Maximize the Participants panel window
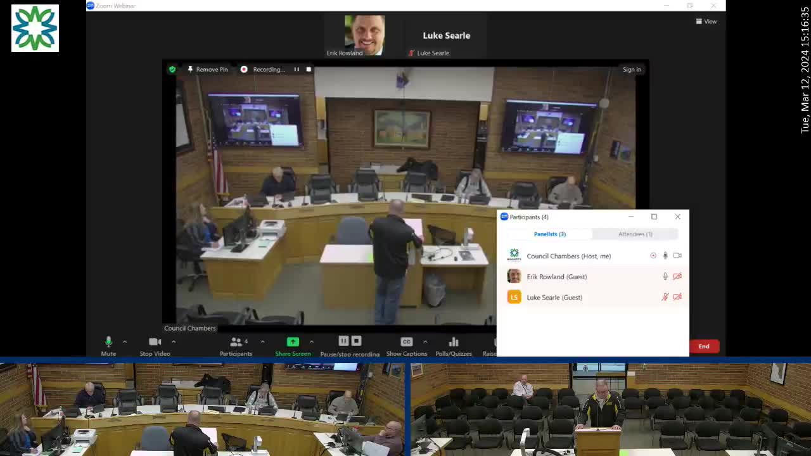This screenshot has width=811, height=456. coord(655,217)
